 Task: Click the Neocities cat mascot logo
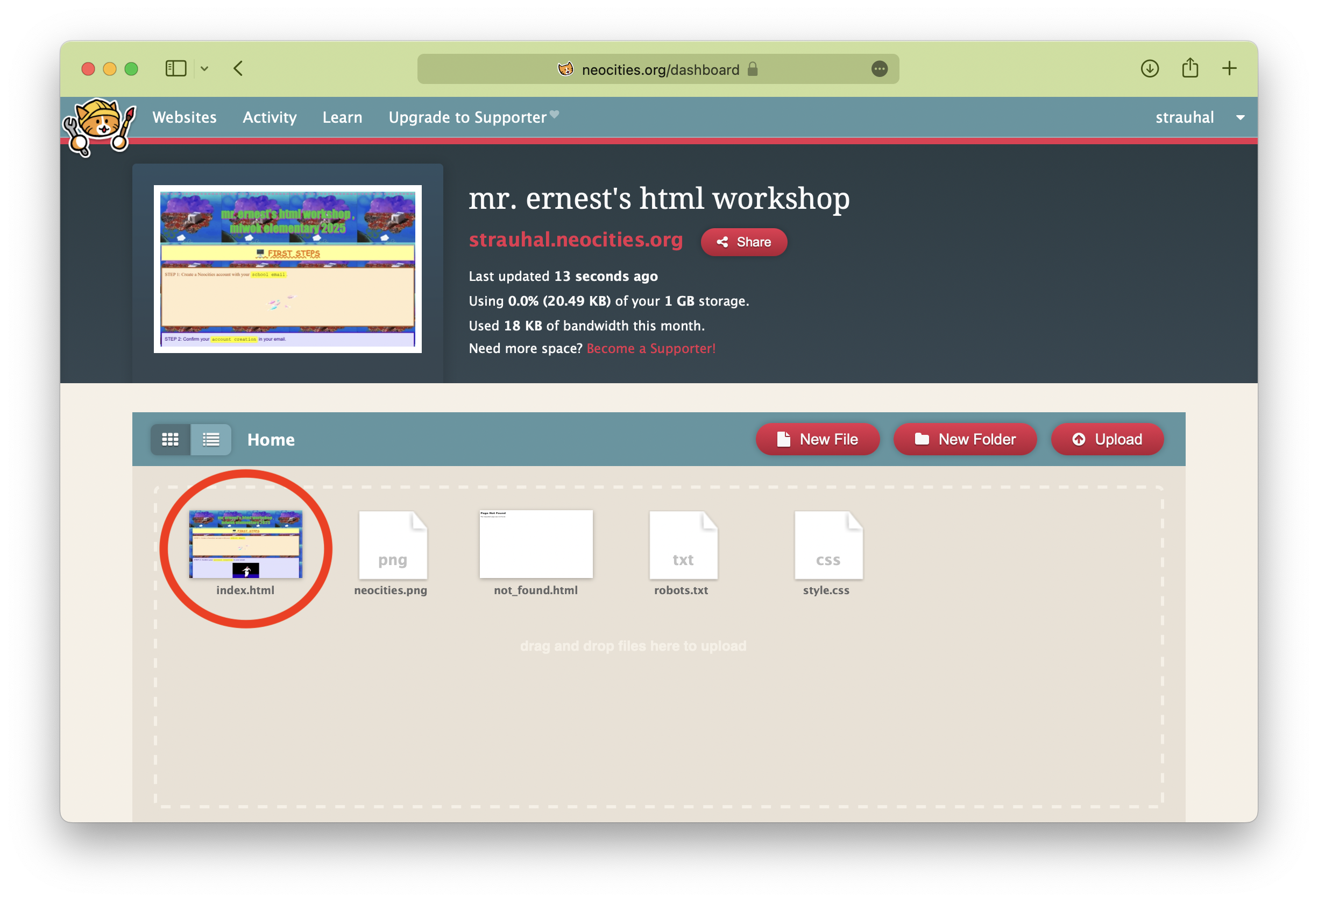tap(100, 126)
